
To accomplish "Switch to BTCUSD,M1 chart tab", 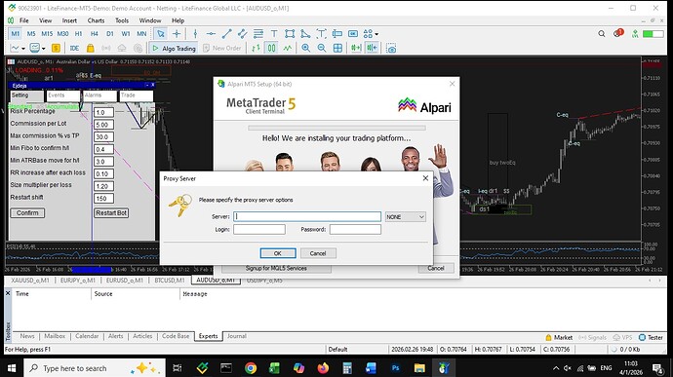I will pos(170,280).
